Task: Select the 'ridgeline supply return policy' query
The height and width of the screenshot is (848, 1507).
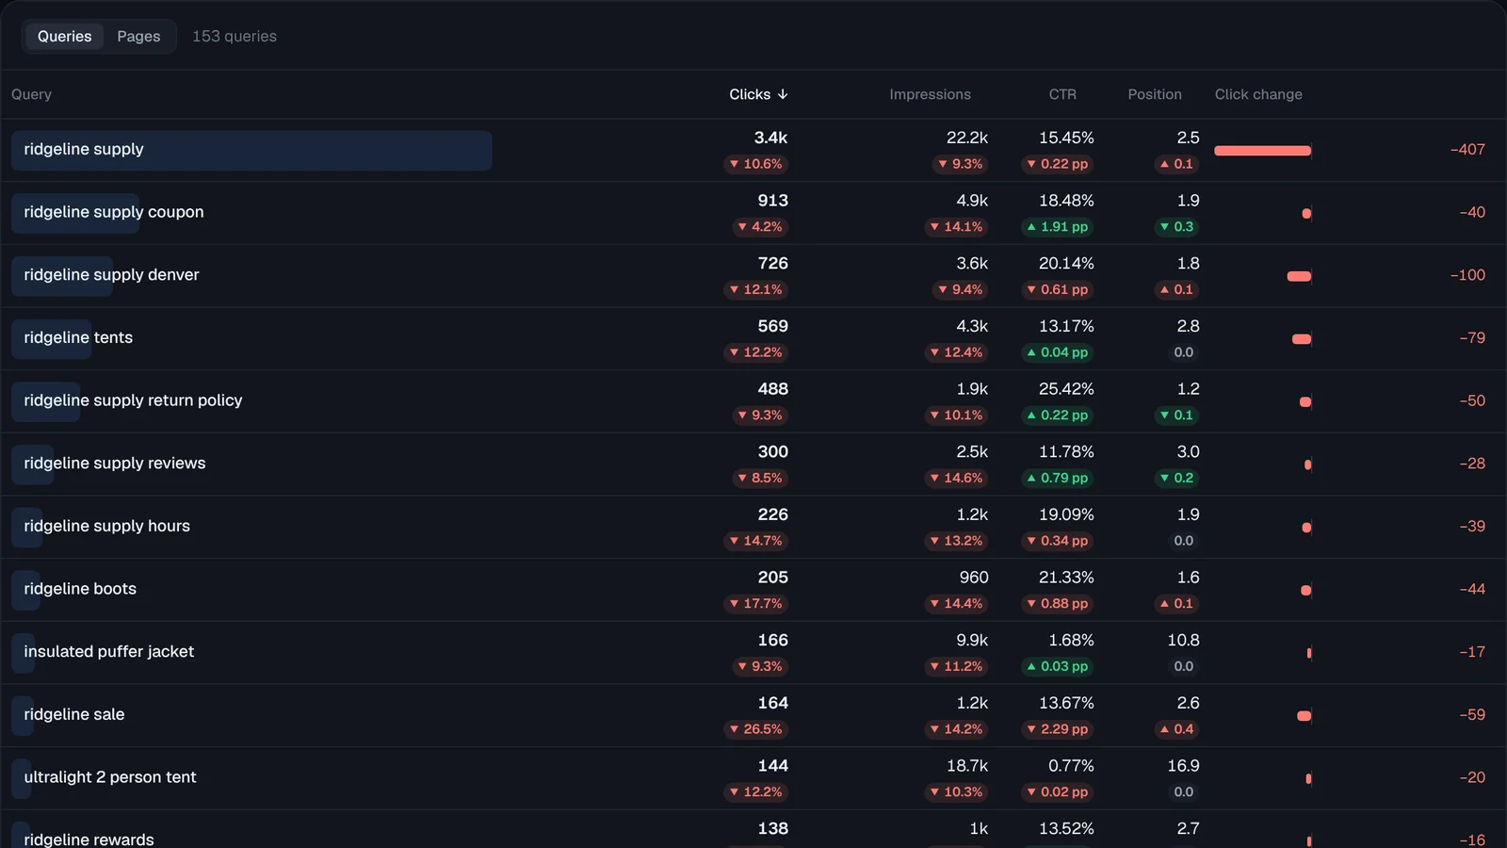Action: (x=133, y=400)
